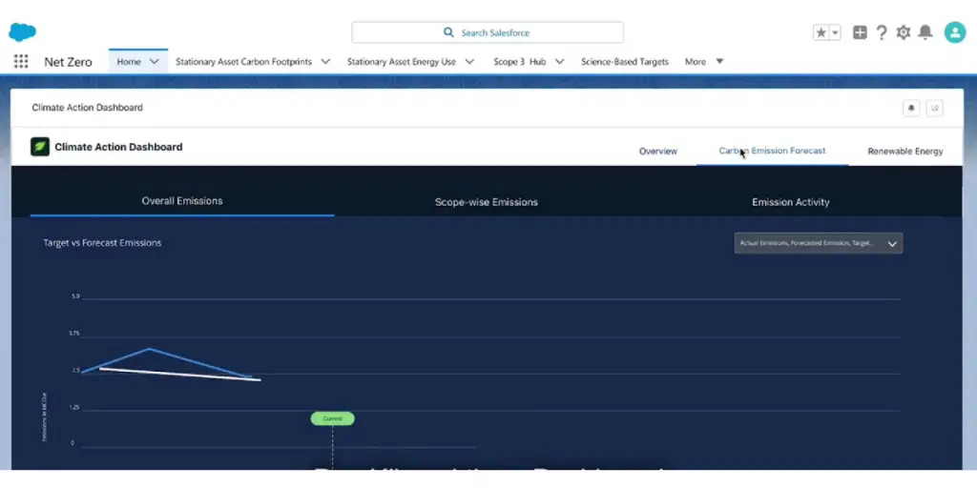Click the user profile avatar

tap(954, 32)
